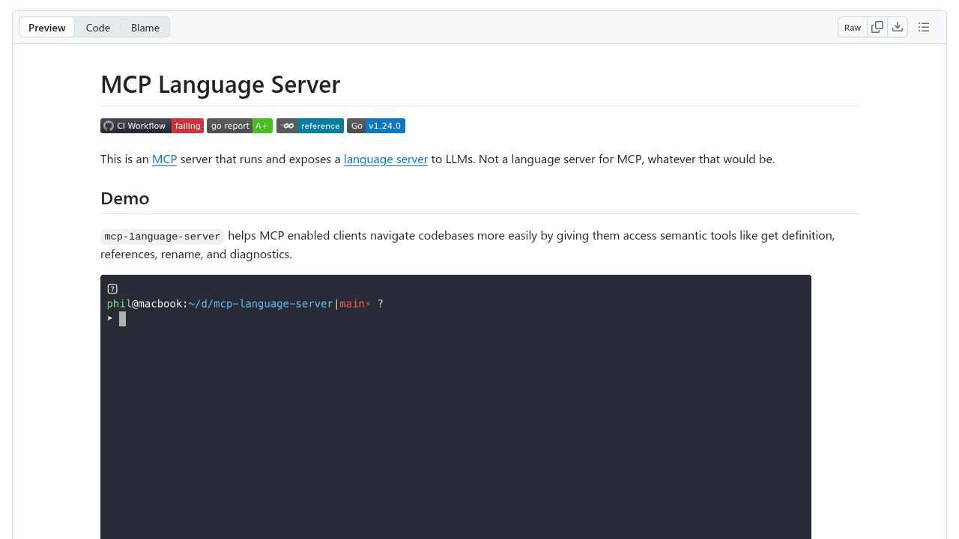This screenshot has width=959, height=539.
Task: Open the file outline icon
Action: click(x=924, y=26)
